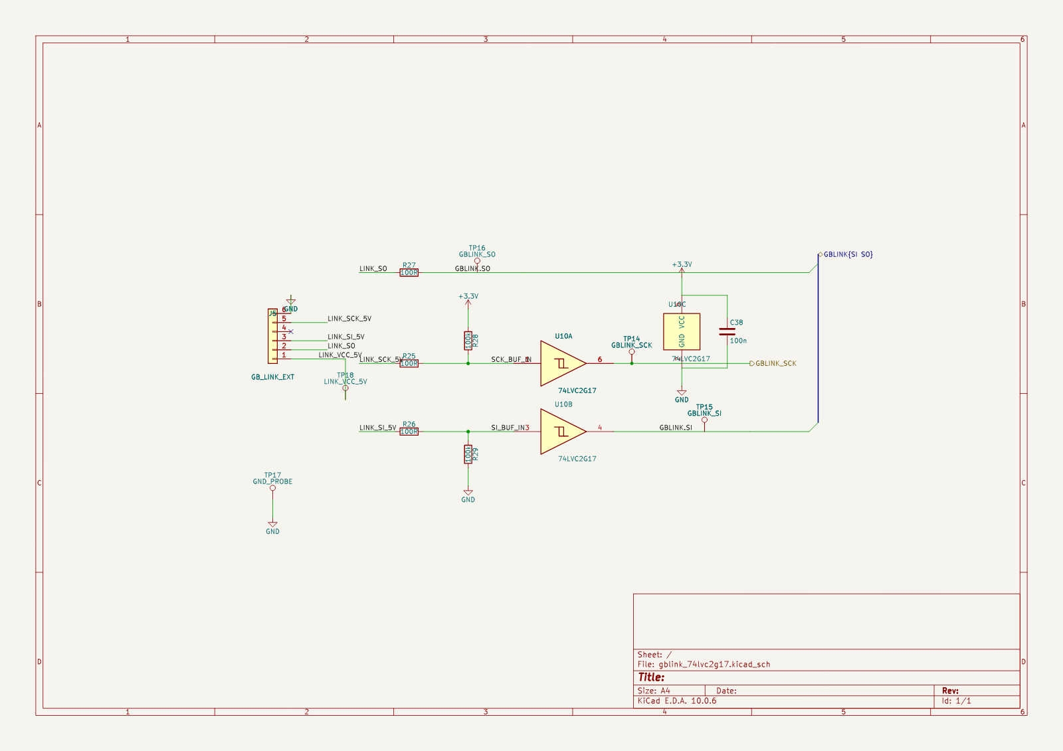Click the LINK_VCC_5V net label
The width and height of the screenshot is (1063, 751).
pyautogui.click(x=340, y=355)
